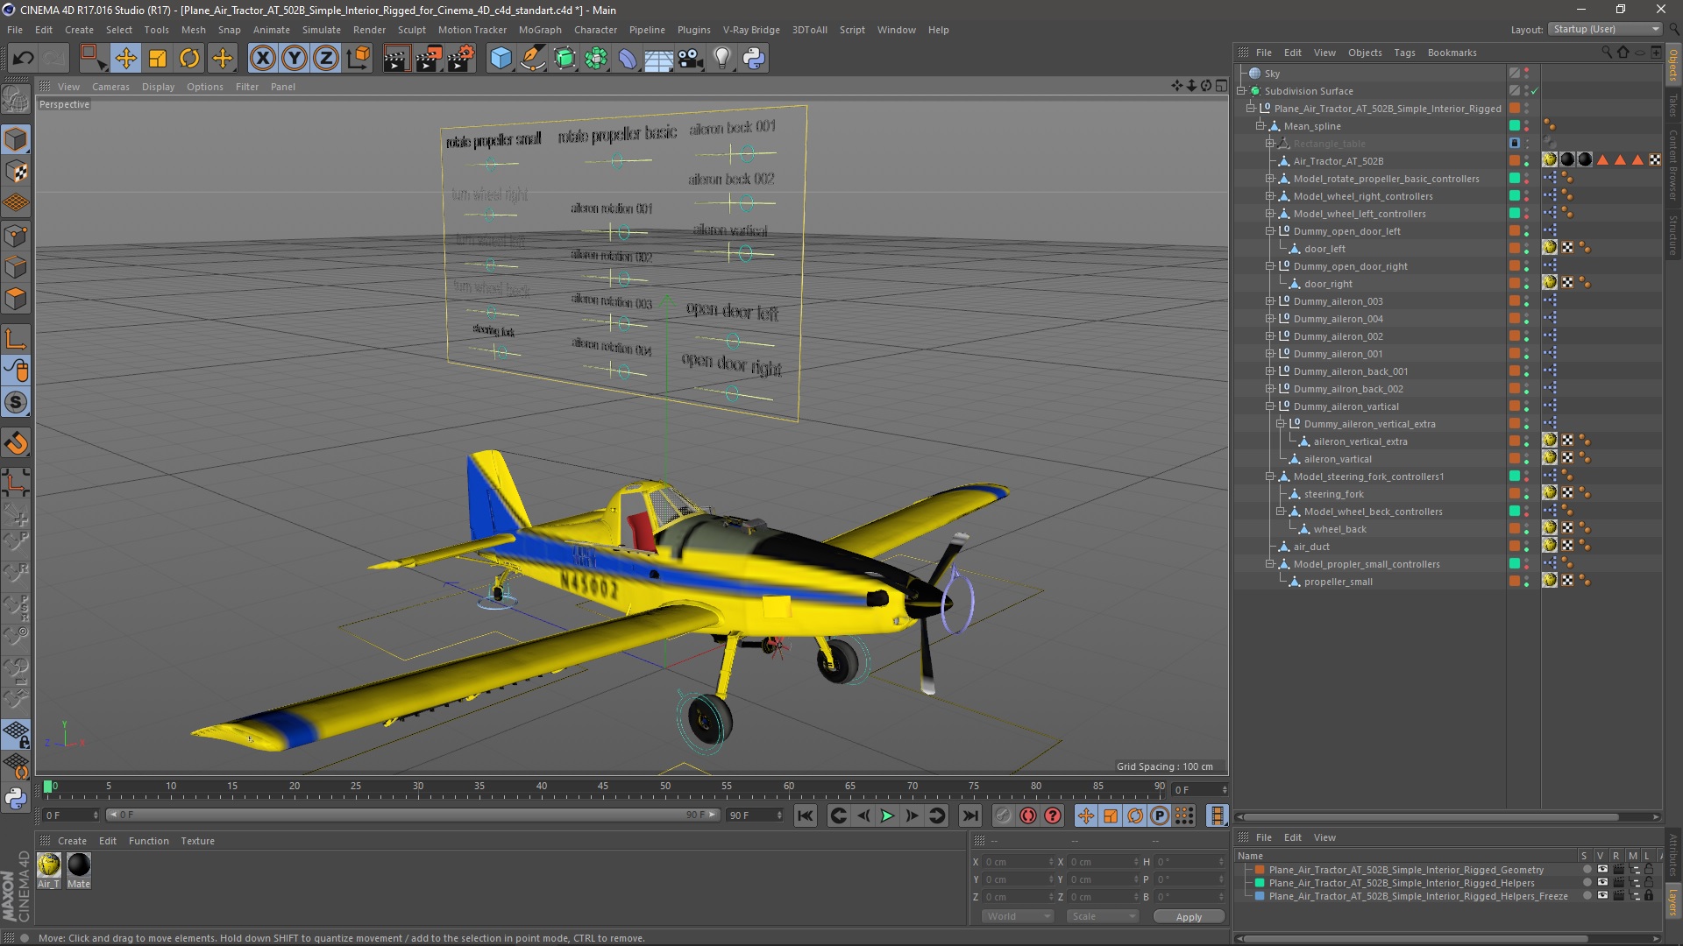Open the V-Ray Bridge menu
This screenshot has height=946, width=1683.
coord(751,30)
